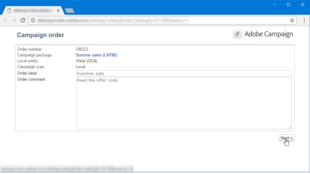The width and height of the screenshot is (310, 174).
Task: Select the active browser tab
Action: 33,10
